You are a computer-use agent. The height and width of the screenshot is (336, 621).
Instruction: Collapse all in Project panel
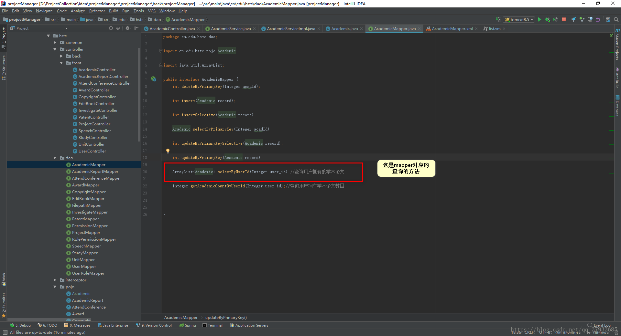pos(118,28)
